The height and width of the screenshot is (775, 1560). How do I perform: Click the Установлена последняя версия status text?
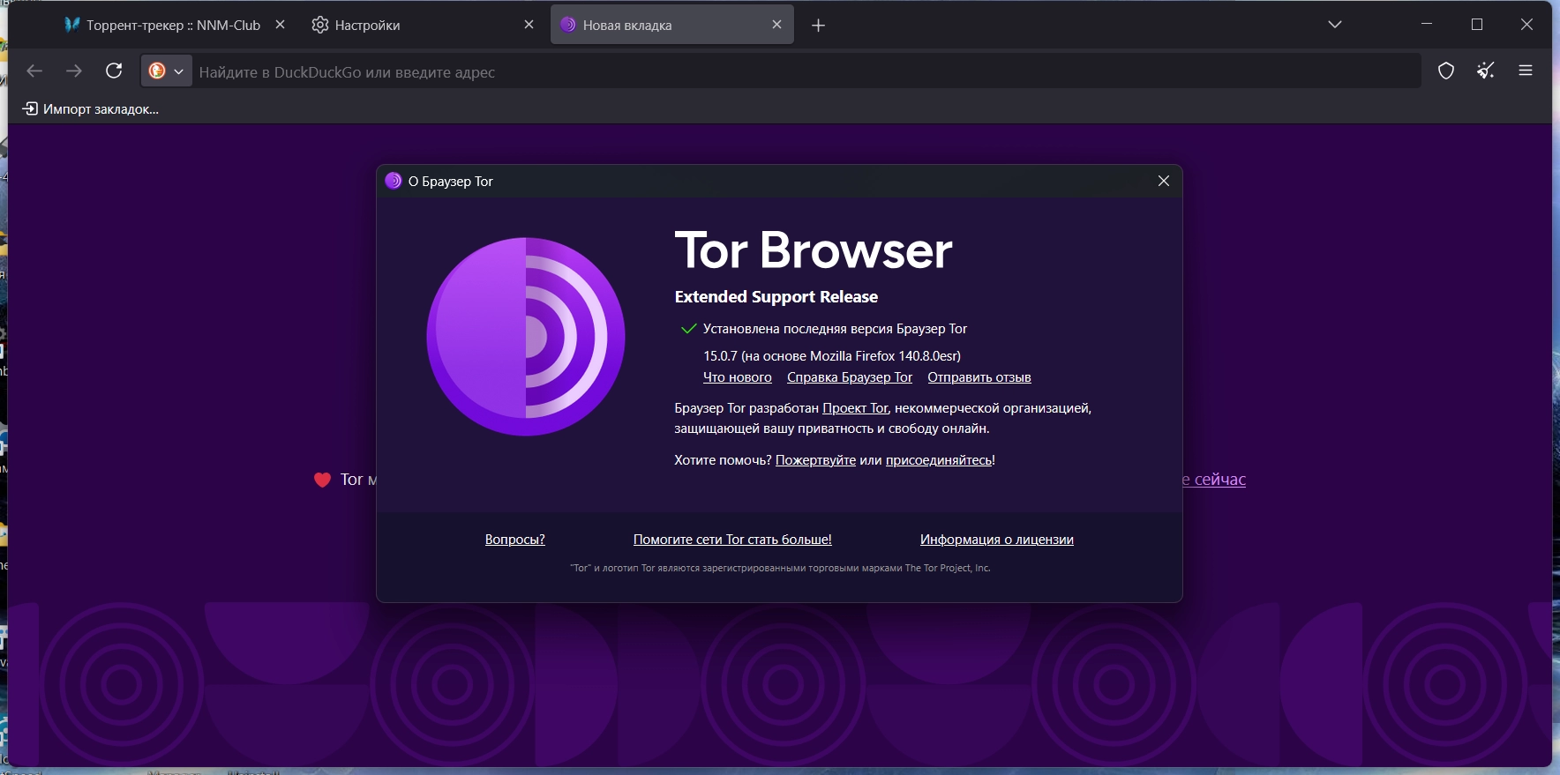click(835, 329)
